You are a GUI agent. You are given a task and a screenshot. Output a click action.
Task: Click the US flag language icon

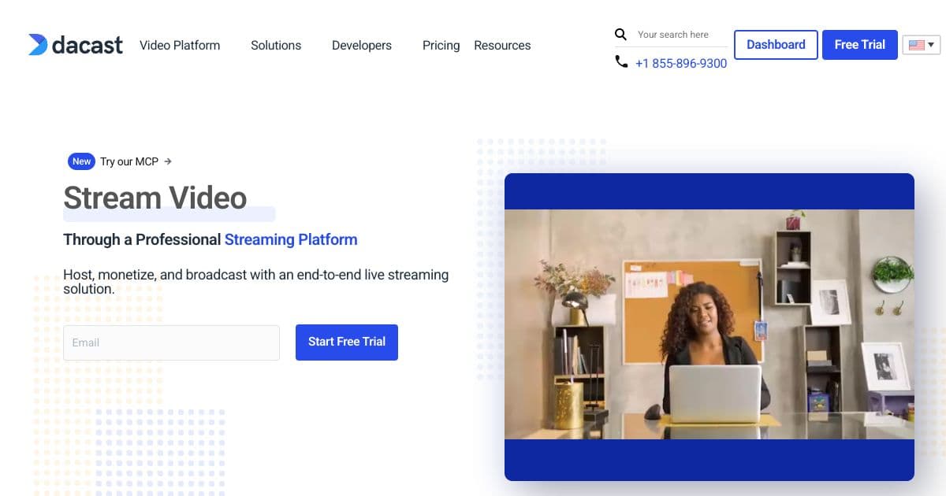click(x=916, y=45)
